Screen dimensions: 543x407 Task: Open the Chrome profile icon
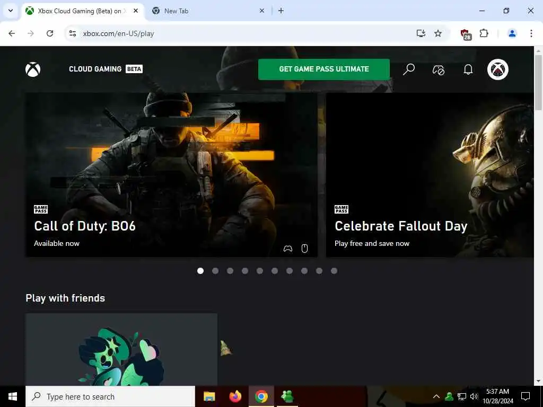coord(512,33)
